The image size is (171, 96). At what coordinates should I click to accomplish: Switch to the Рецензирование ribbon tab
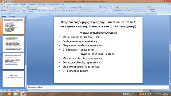point(54,4)
